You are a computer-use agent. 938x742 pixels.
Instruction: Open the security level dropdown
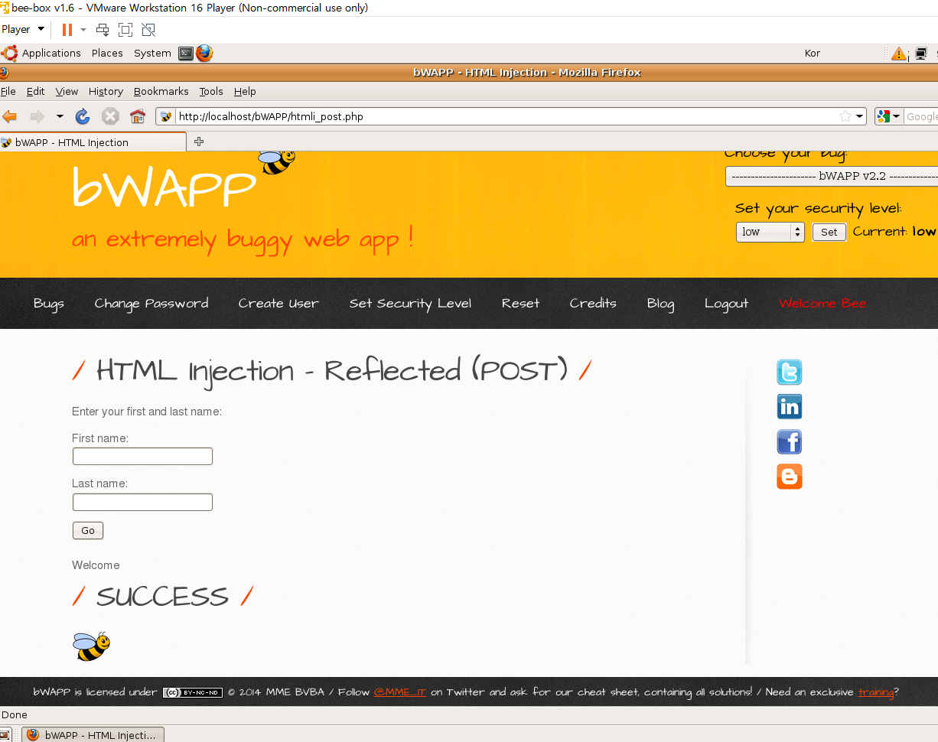click(x=770, y=232)
